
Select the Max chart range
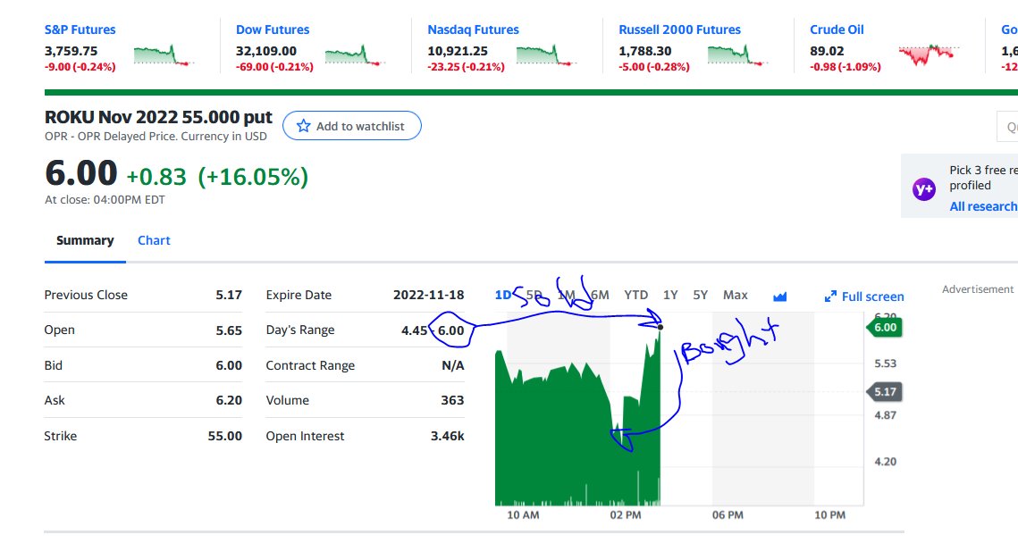point(736,296)
